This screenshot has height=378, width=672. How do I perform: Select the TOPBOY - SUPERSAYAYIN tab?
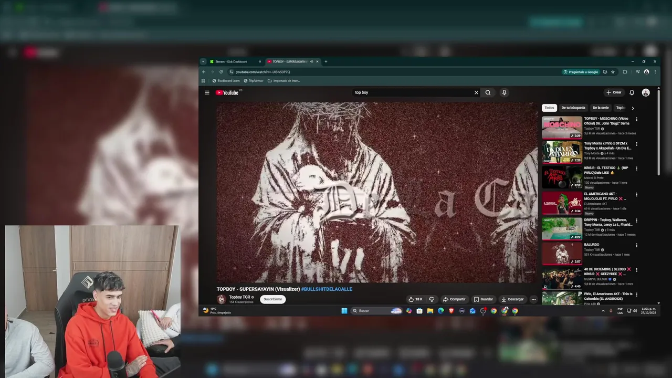coord(291,61)
